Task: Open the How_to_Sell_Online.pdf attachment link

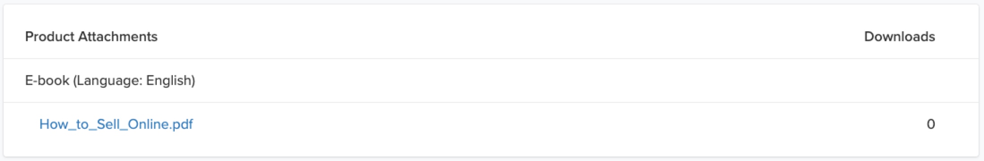Action: pyautogui.click(x=116, y=124)
